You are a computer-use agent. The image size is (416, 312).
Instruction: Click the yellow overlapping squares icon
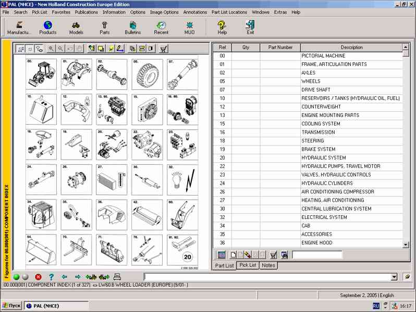click(x=101, y=48)
